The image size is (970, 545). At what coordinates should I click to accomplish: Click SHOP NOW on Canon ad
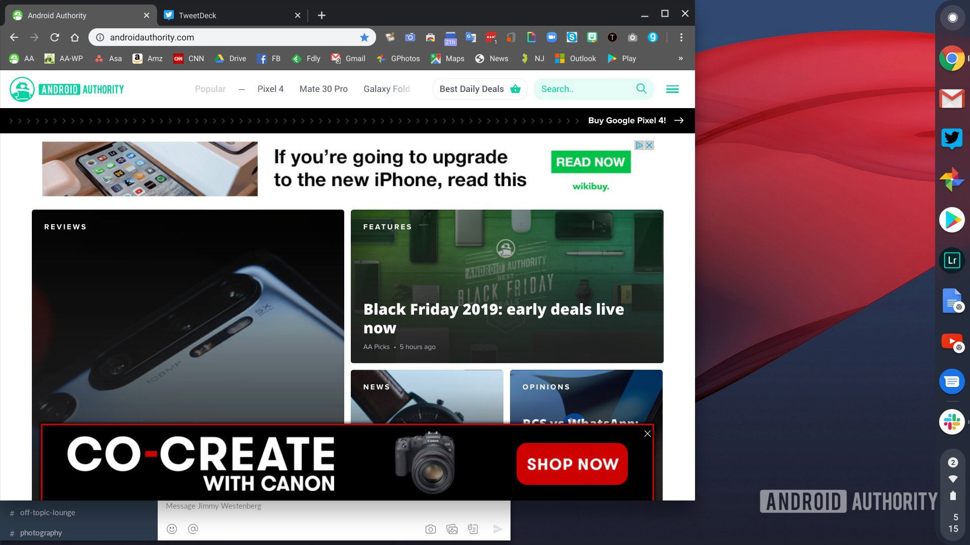[572, 464]
